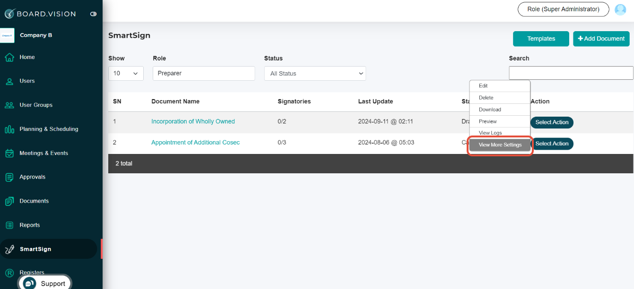Click the SmartSign page heading
This screenshot has height=289, width=634.
[x=129, y=35]
